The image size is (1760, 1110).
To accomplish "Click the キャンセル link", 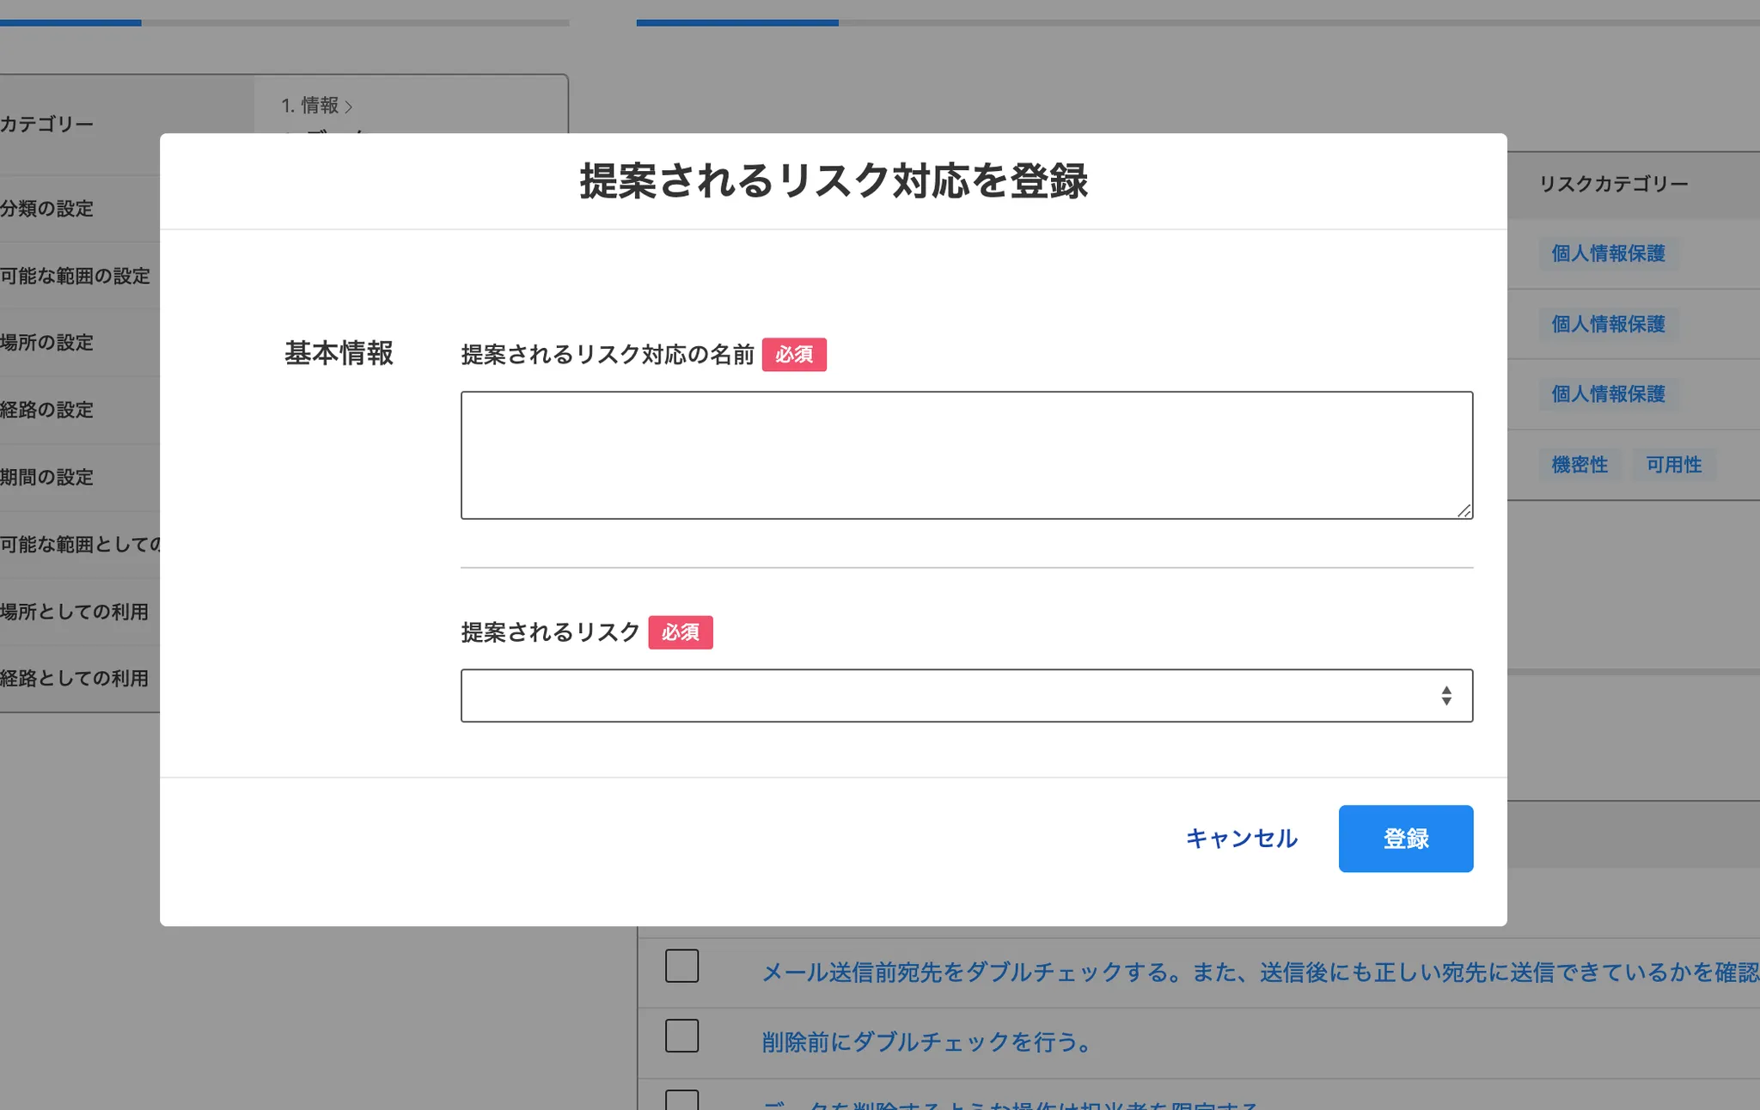I will 1242,839.
